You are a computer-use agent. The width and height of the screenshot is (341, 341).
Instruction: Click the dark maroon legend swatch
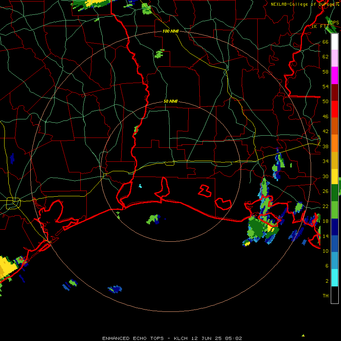pyautogui.click(x=335, y=92)
